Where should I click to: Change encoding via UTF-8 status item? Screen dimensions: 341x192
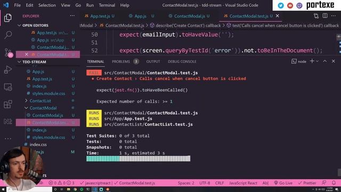pyautogui.click(x=205, y=183)
